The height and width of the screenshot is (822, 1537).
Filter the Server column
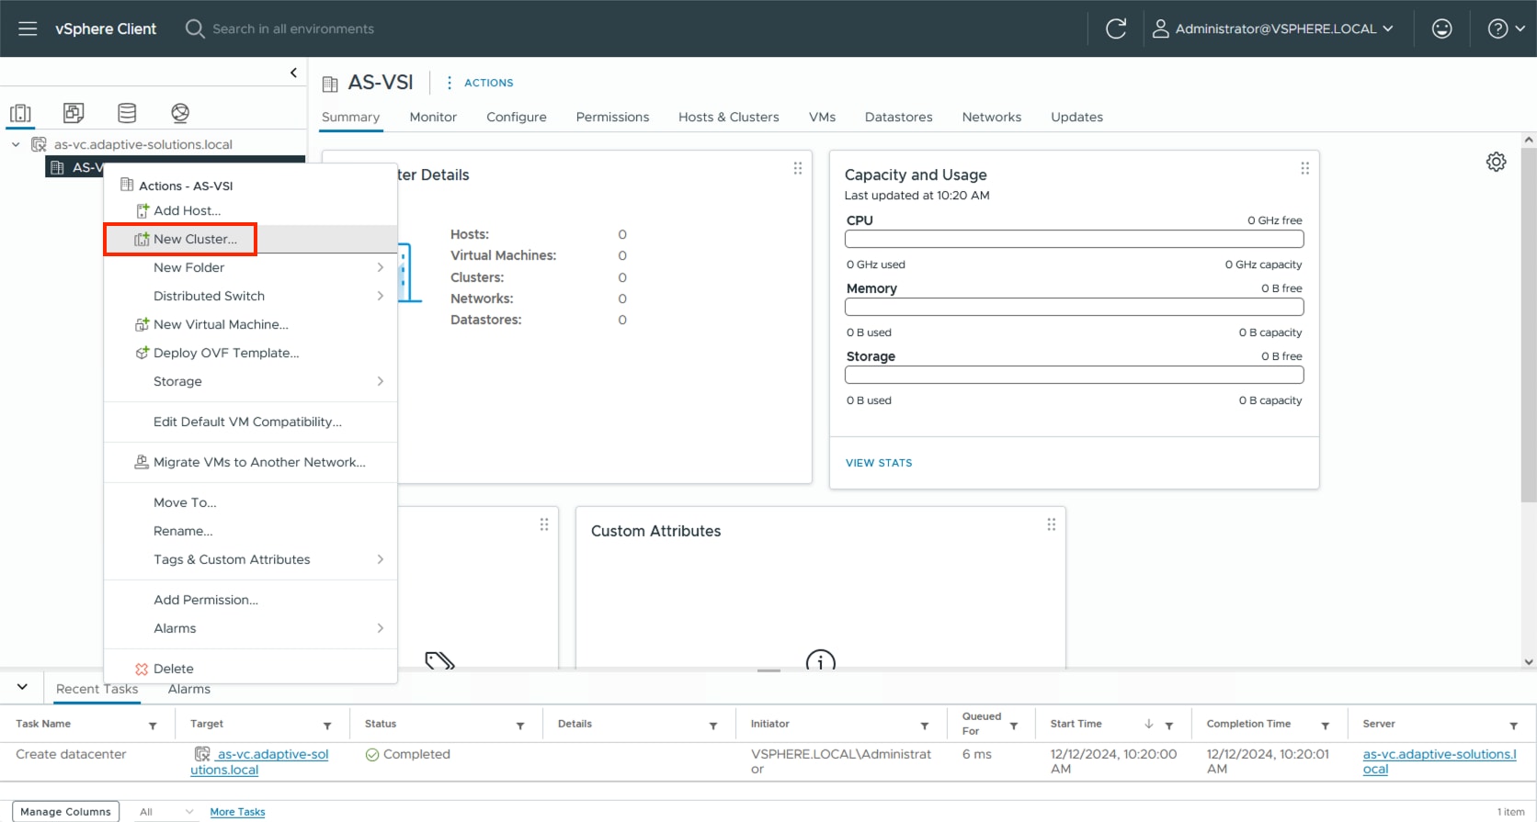pos(1513,726)
